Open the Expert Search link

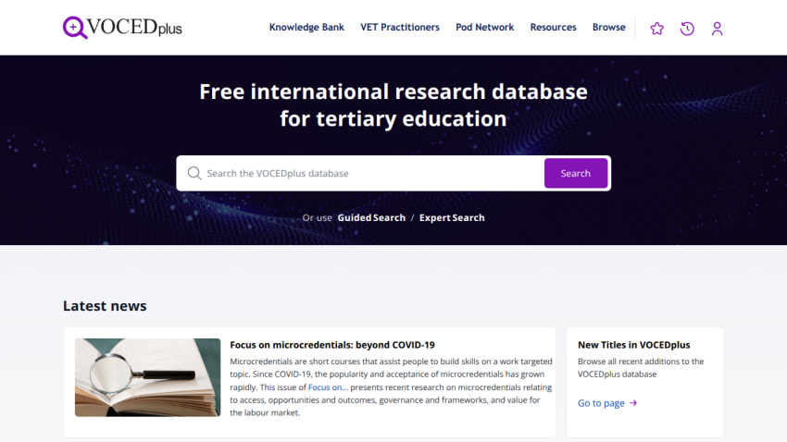click(x=452, y=217)
